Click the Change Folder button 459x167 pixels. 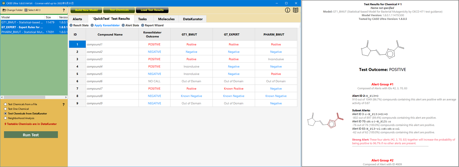[x=13, y=10]
